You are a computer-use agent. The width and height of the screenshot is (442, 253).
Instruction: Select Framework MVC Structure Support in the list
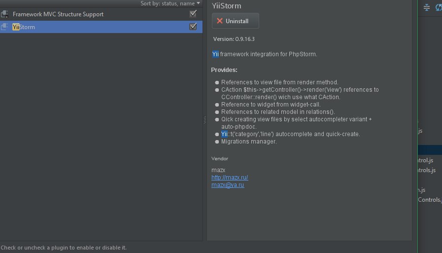pyautogui.click(x=58, y=14)
